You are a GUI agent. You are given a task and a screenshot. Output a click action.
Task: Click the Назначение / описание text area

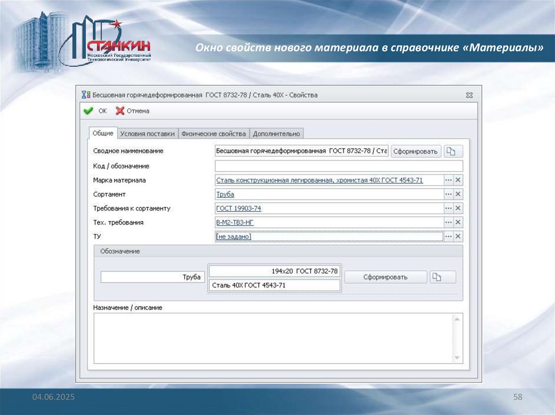click(x=273, y=338)
